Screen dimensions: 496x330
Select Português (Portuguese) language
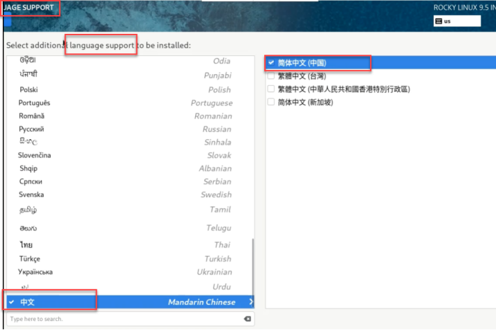tap(125, 103)
